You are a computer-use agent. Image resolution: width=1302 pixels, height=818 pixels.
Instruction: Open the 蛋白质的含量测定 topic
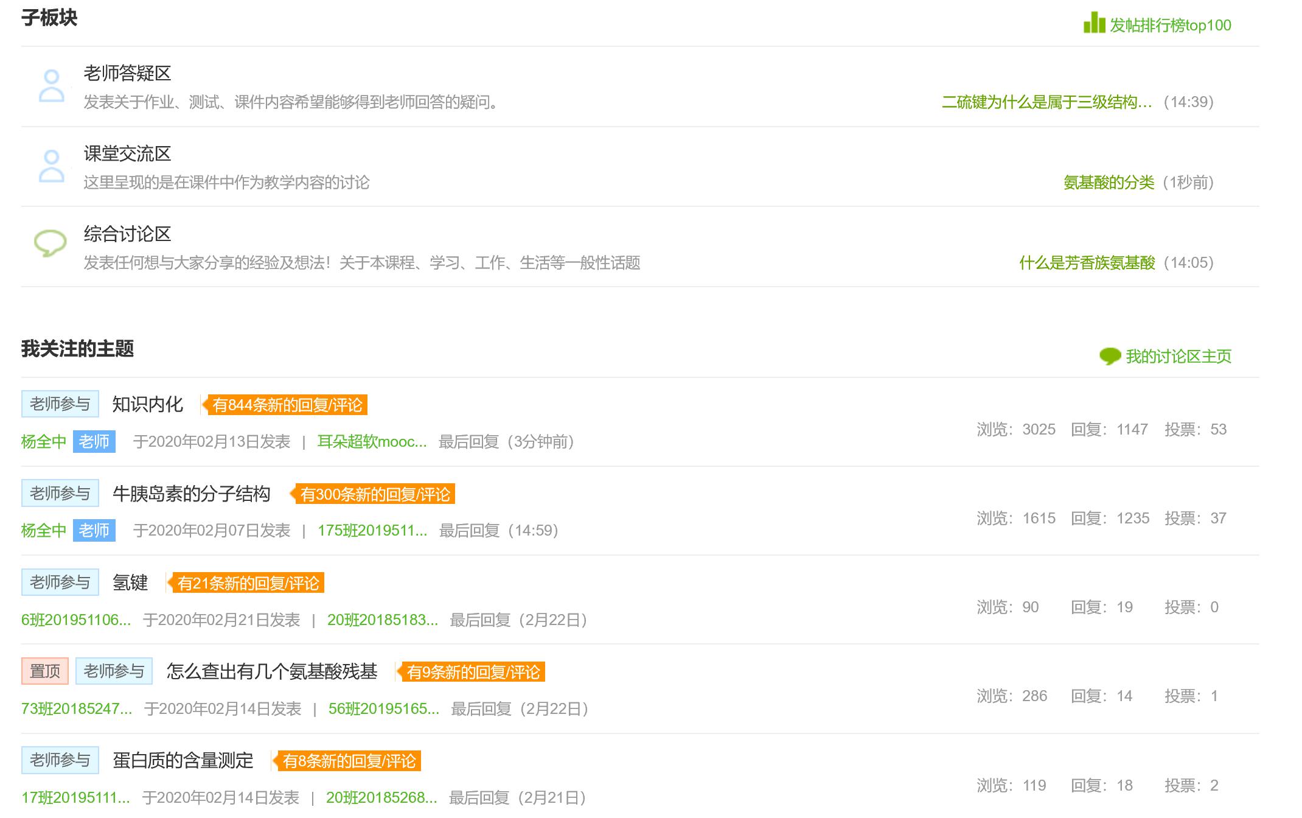point(183,761)
